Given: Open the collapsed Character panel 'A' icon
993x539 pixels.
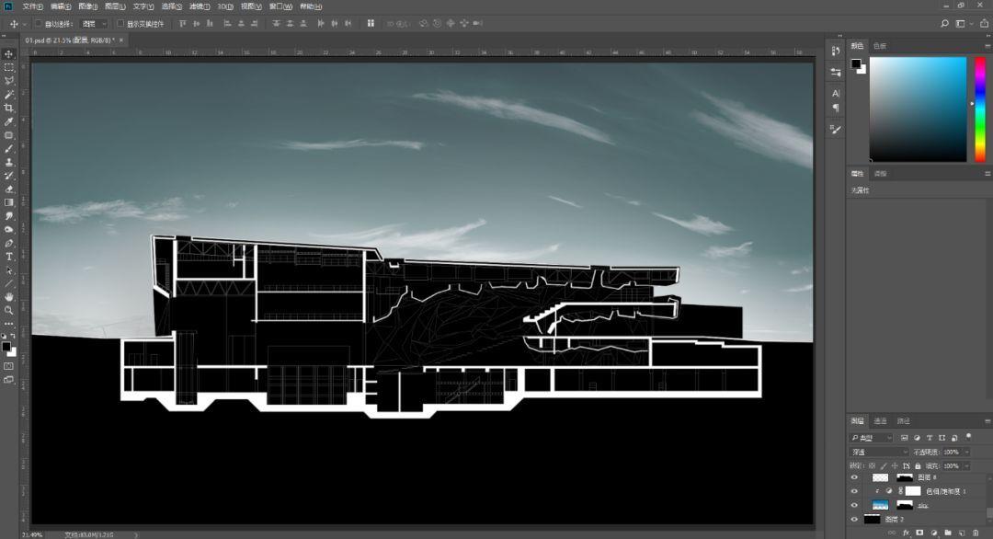Looking at the screenshot, I should click(835, 93).
